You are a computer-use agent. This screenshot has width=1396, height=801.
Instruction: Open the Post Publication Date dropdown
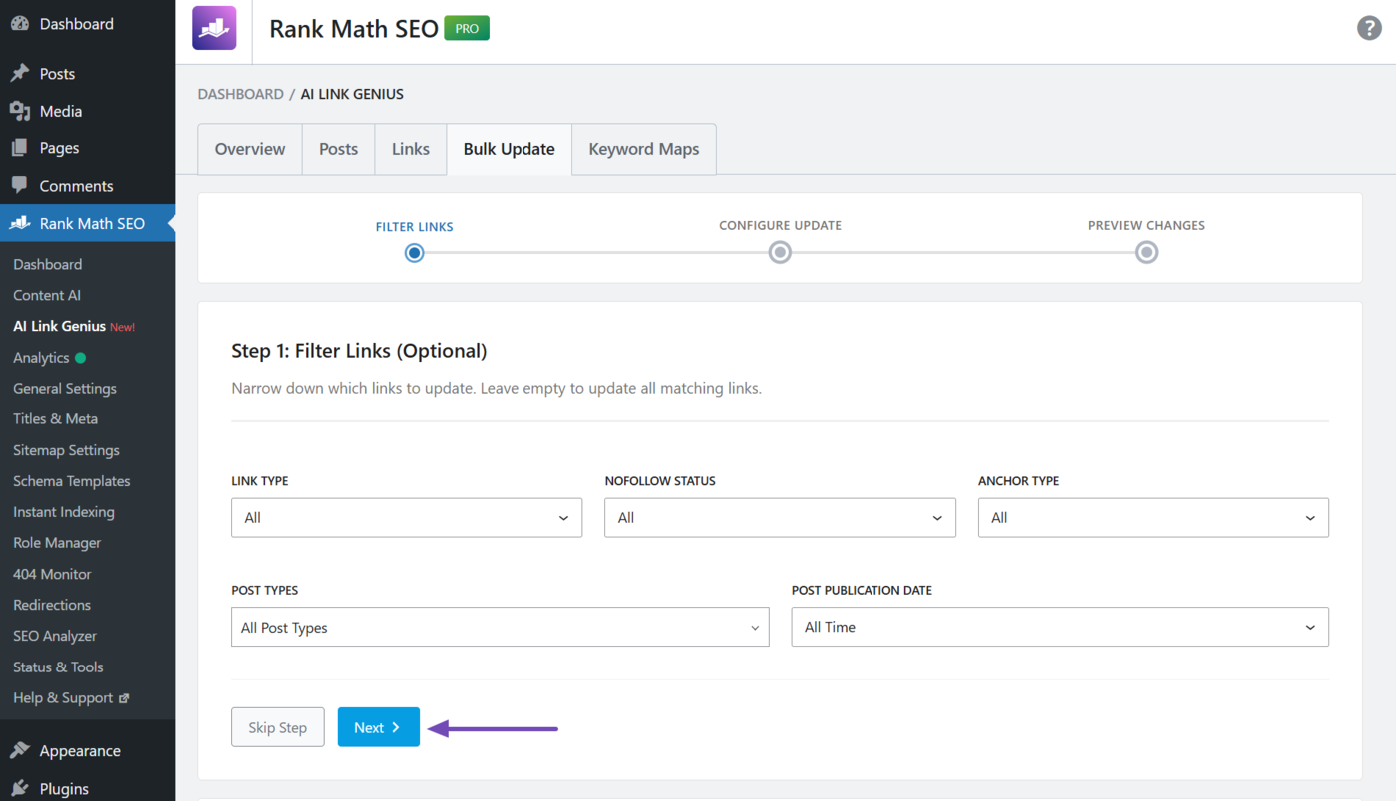coord(1060,627)
